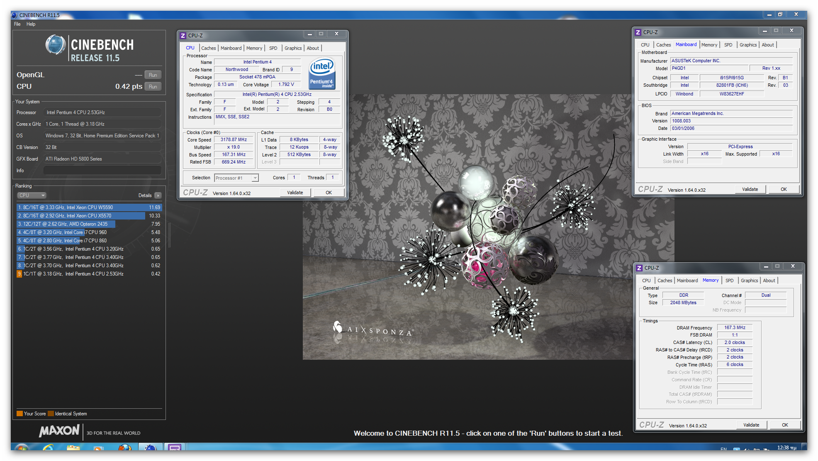
Task: Click the CINEBENCH globe logo in the left panel
Action: pos(56,45)
